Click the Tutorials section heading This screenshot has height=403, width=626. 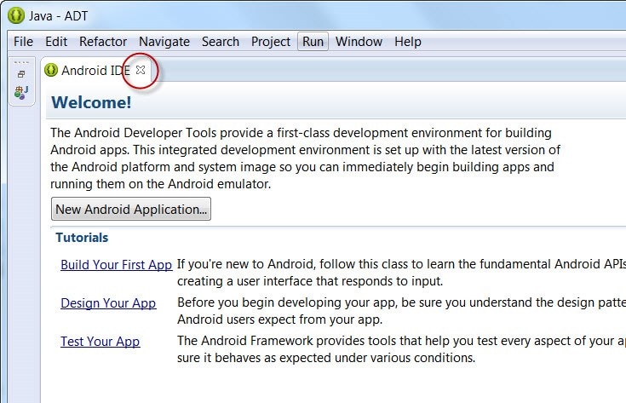(82, 238)
